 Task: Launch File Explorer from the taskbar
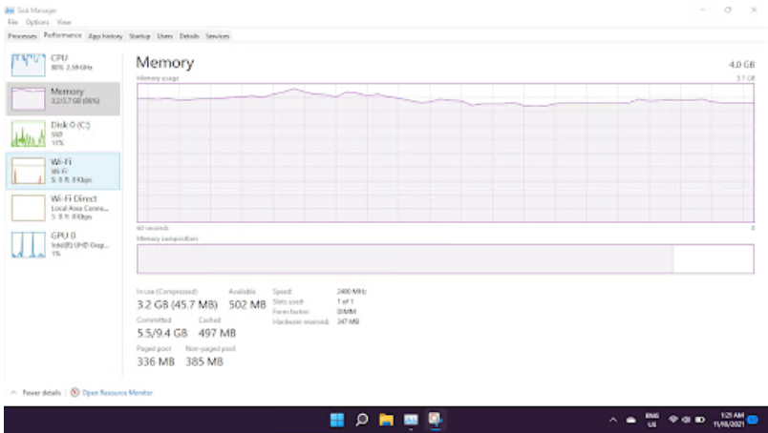[x=386, y=420]
